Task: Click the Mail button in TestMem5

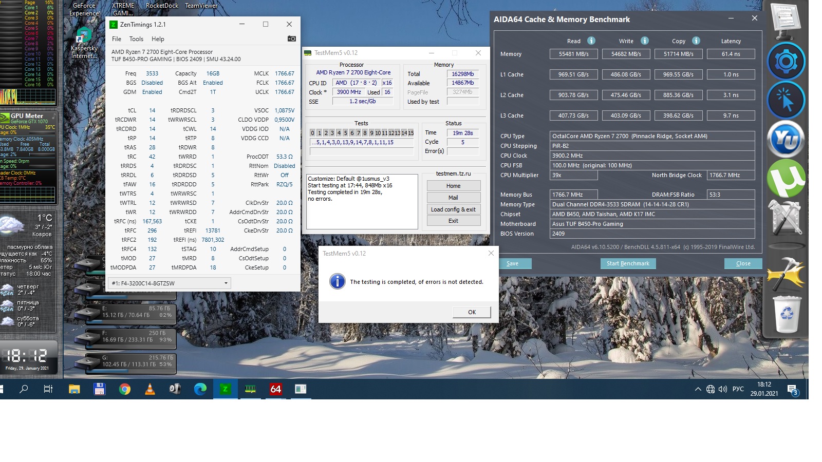Action: [454, 198]
